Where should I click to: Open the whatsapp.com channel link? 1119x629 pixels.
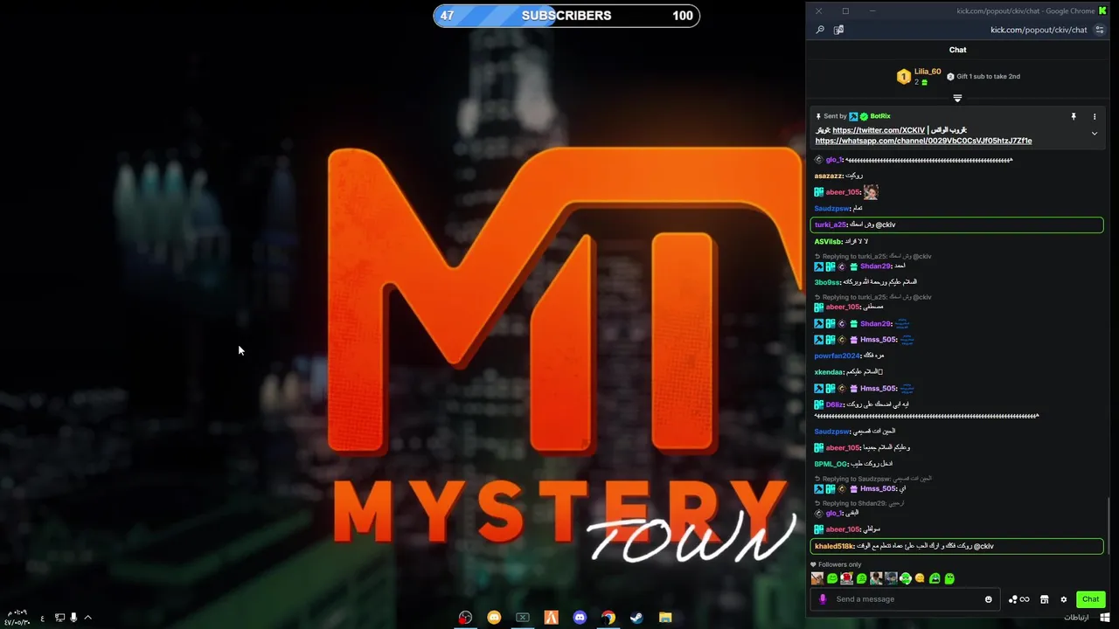tap(923, 141)
